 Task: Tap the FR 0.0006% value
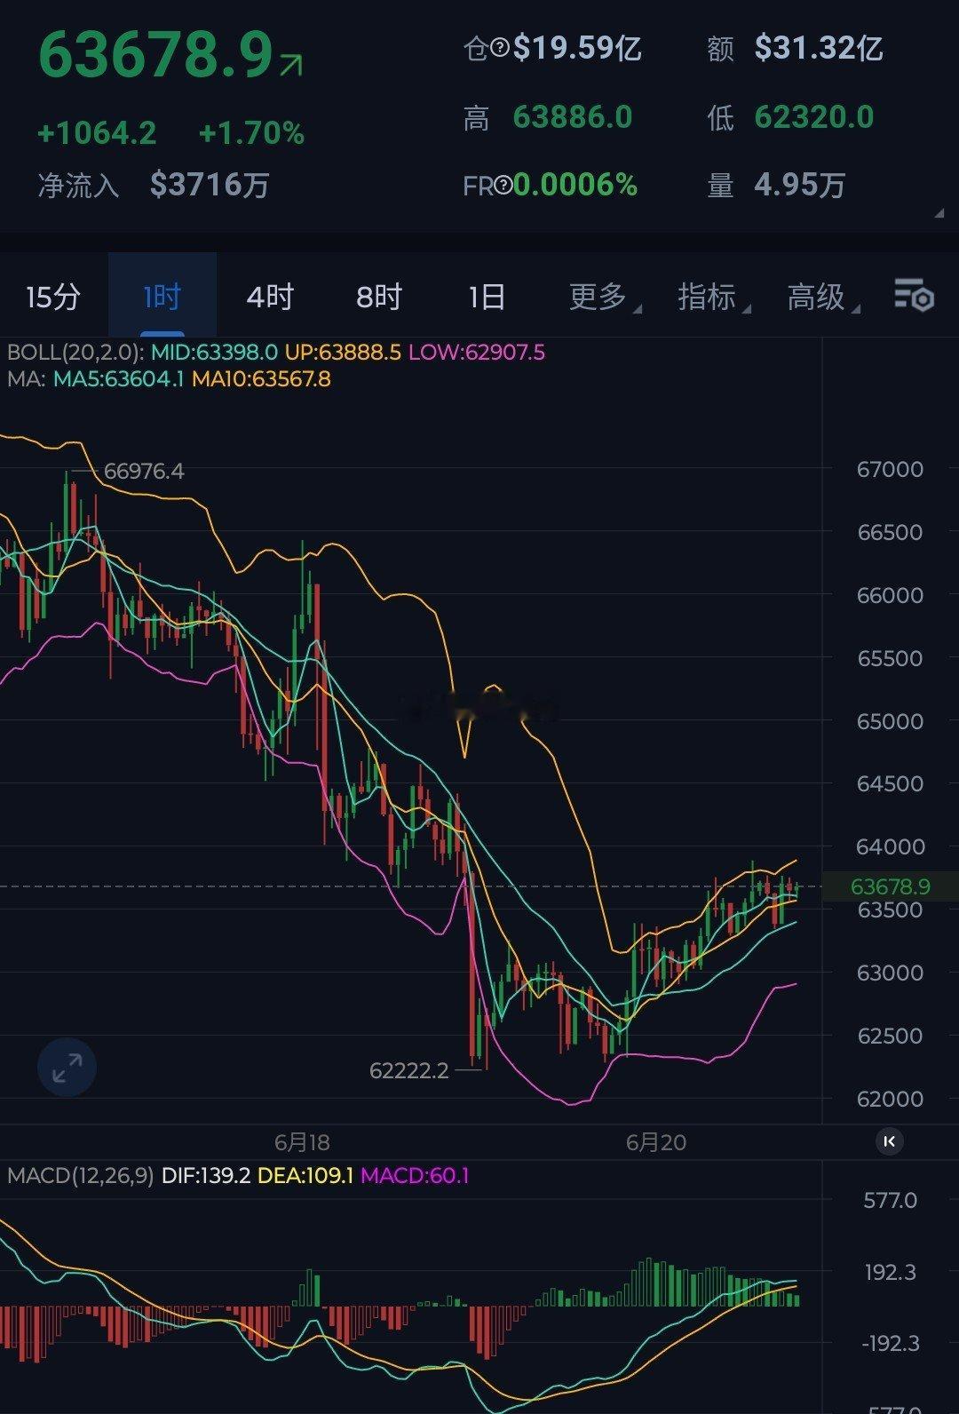575,185
